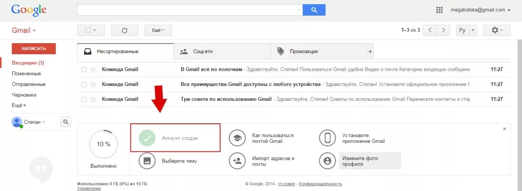Screen dimensions: 522x191
Task: Expand the search options arrow in the search box
Action: point(299,10)
